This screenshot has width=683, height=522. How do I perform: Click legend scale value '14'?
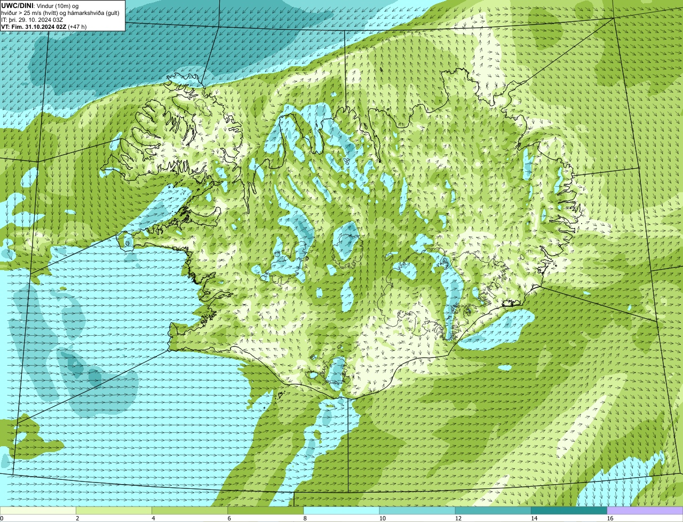[534, 518]
